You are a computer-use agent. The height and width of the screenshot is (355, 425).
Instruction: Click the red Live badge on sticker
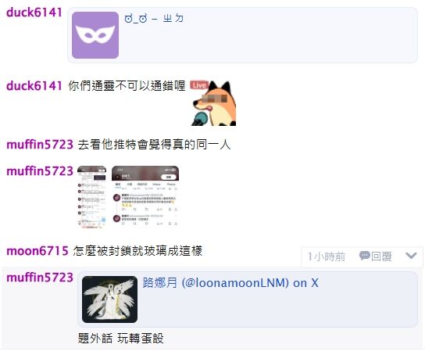[199, 85]
